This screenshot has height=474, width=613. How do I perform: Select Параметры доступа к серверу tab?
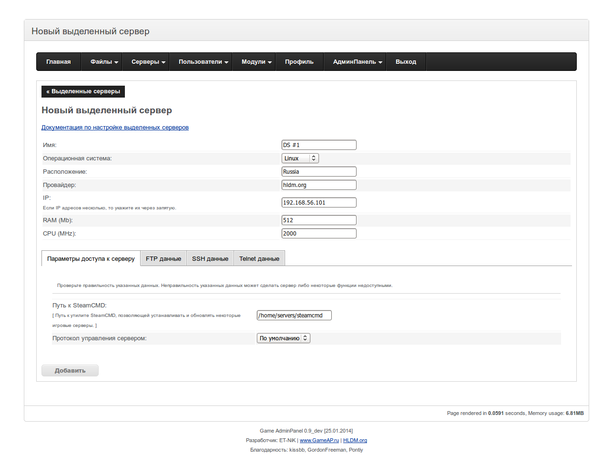[91, 258]
